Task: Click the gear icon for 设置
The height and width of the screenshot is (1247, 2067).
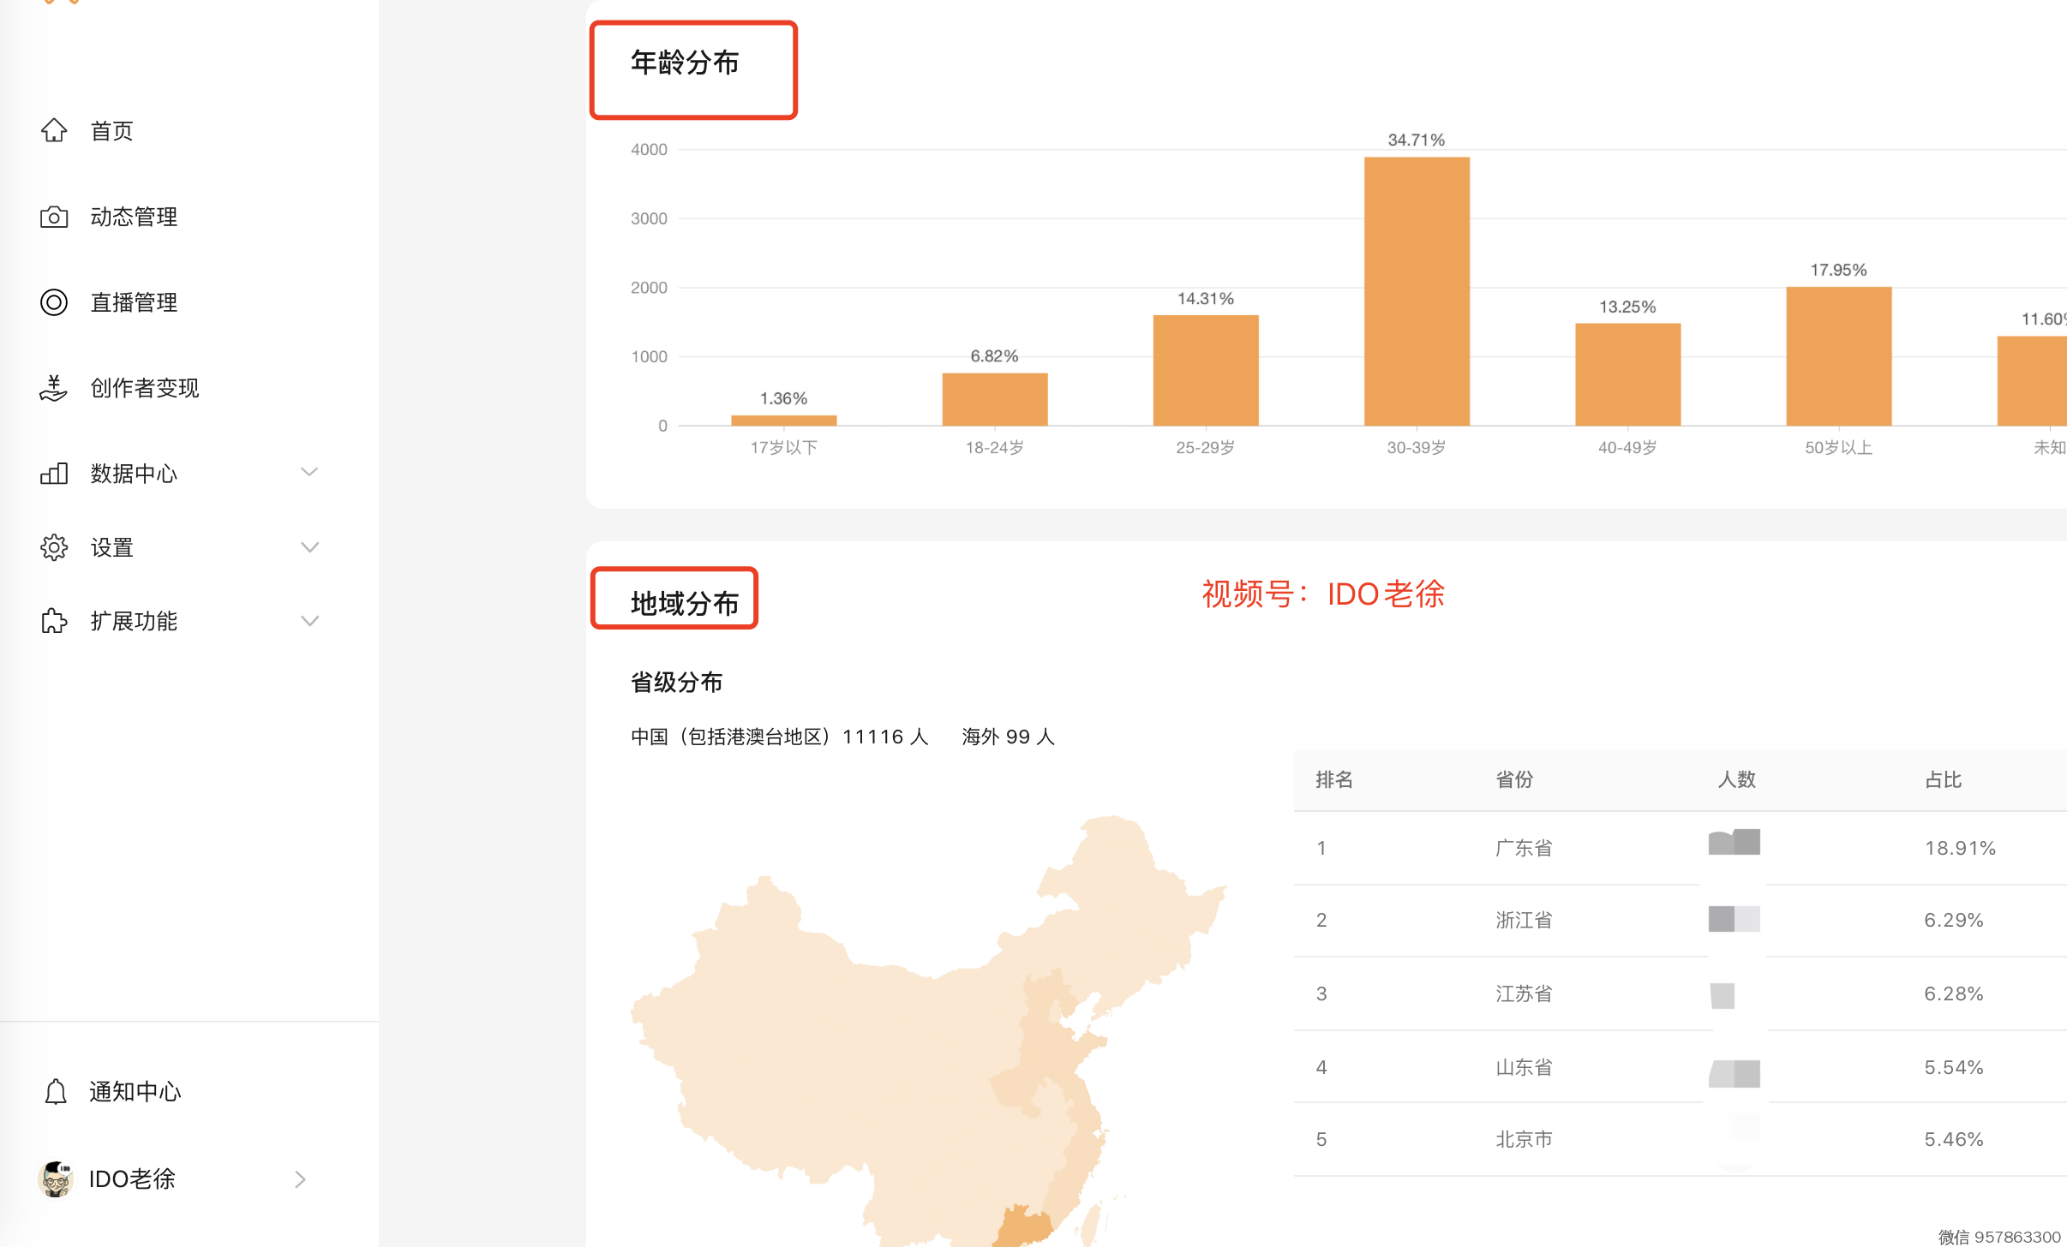Action: click(54, 547)
